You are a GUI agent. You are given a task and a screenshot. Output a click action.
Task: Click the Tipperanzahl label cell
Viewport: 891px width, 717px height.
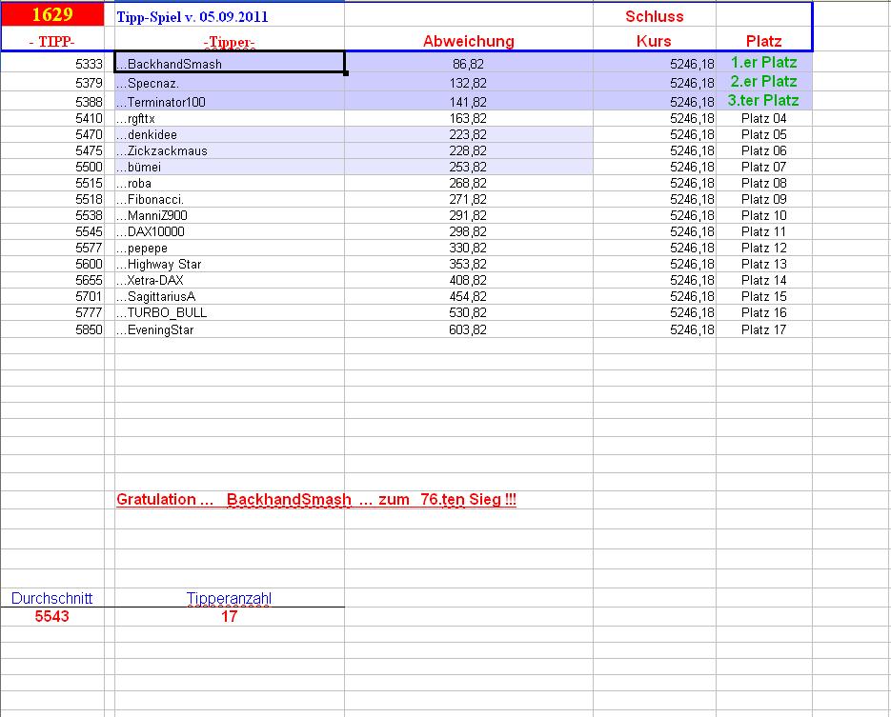pyautogui.click(x=229, y=598)
